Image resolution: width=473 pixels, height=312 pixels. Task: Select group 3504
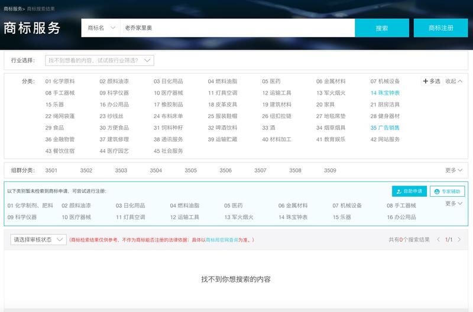pos(155,170)
